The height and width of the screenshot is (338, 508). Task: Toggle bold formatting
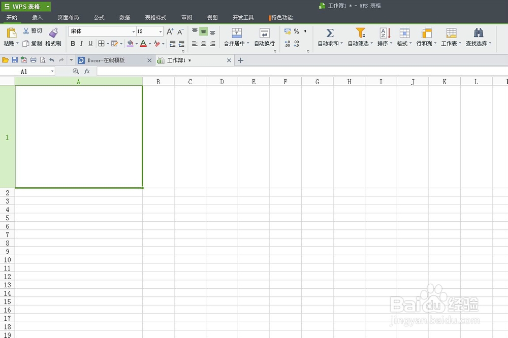pyautogui.click(x=73, y=43)
